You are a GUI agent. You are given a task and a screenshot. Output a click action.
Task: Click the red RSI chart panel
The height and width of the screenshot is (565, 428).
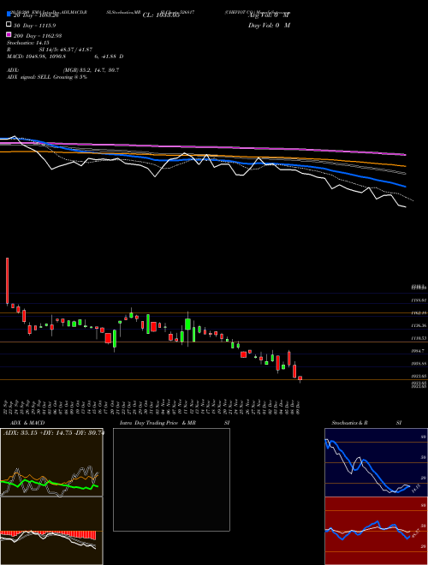[376, 531]
